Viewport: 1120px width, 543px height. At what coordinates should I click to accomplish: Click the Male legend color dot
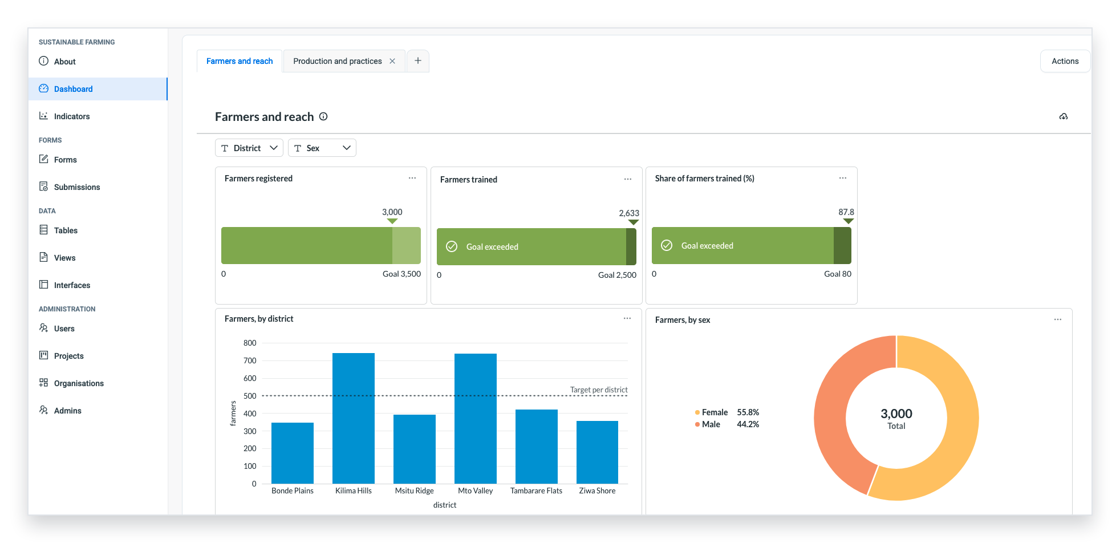point(697,424)
